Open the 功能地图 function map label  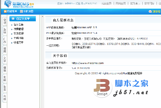(x=28, y=11)
